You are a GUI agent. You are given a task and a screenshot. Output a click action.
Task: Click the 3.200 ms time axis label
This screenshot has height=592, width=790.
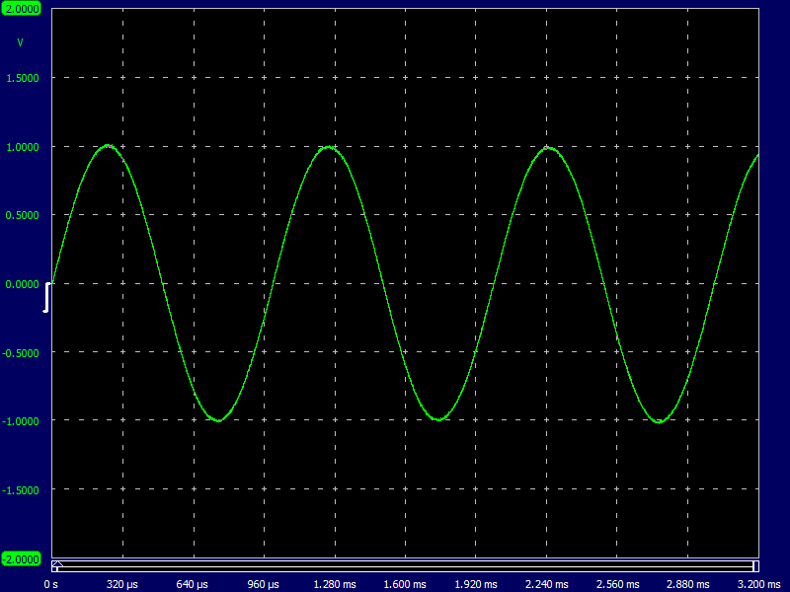pos(758,584)
